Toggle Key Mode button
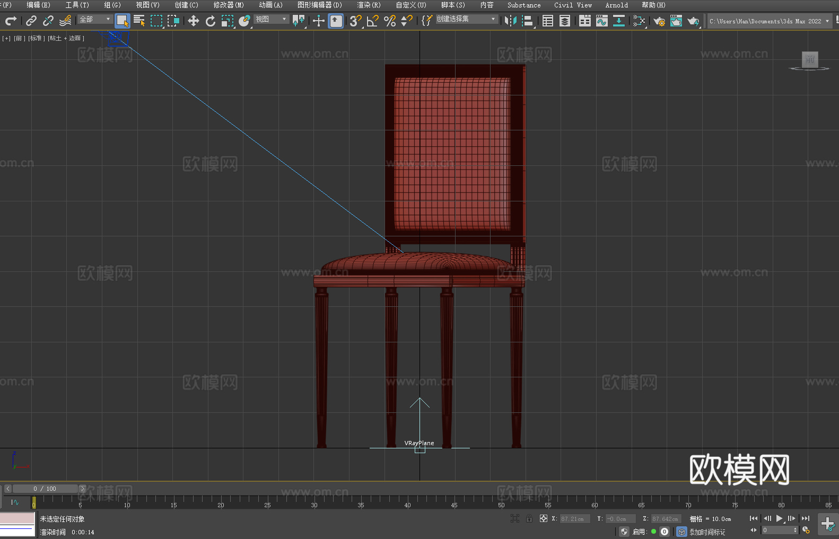This screenshot has width=839, height=539. click(754, 530)
